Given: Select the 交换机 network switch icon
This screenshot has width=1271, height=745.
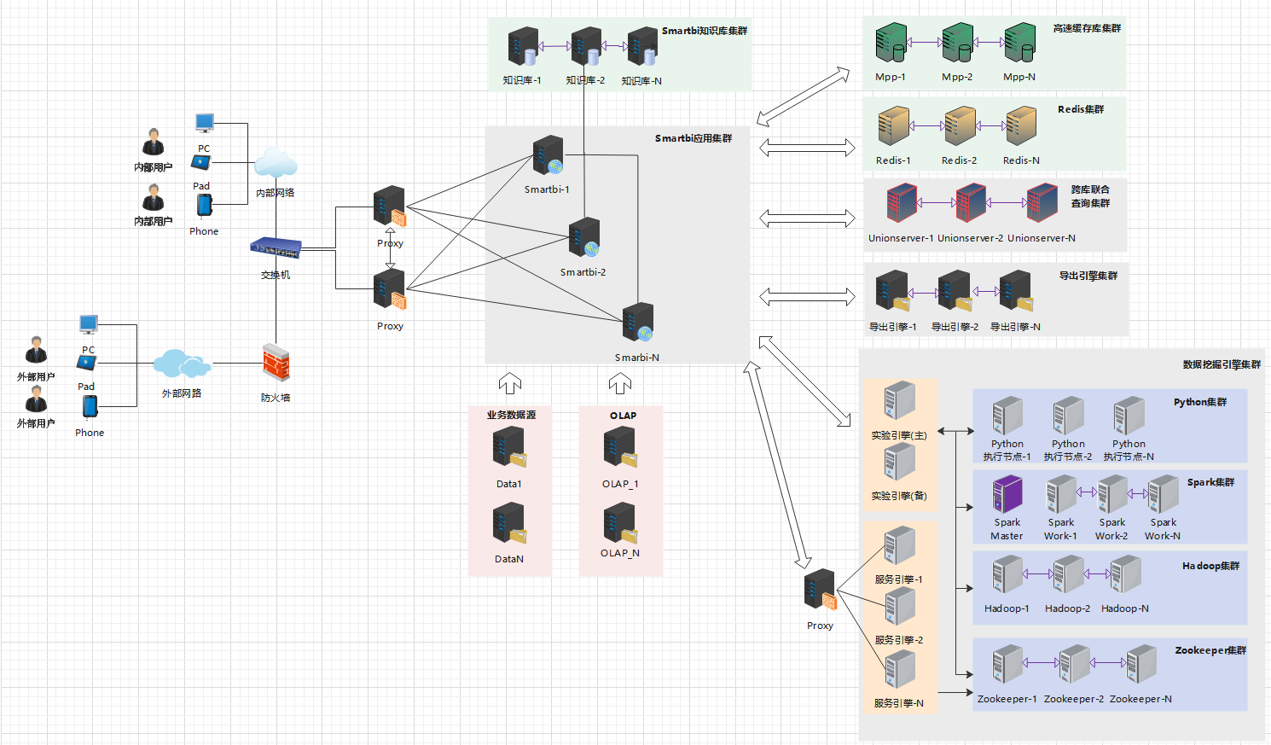Looking at the screenshot, I should click(276, 247).
